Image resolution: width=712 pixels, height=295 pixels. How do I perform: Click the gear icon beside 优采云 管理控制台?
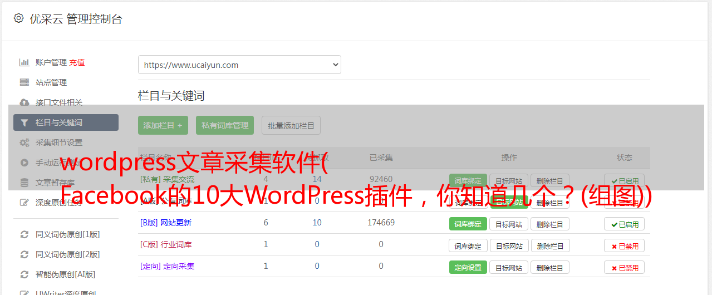pyautogui.click(x=18, y=18)
